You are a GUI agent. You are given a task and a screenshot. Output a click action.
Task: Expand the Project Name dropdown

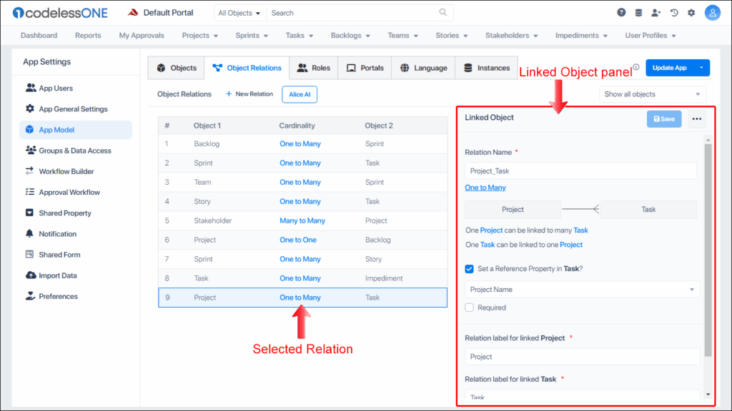coord(582,290)
